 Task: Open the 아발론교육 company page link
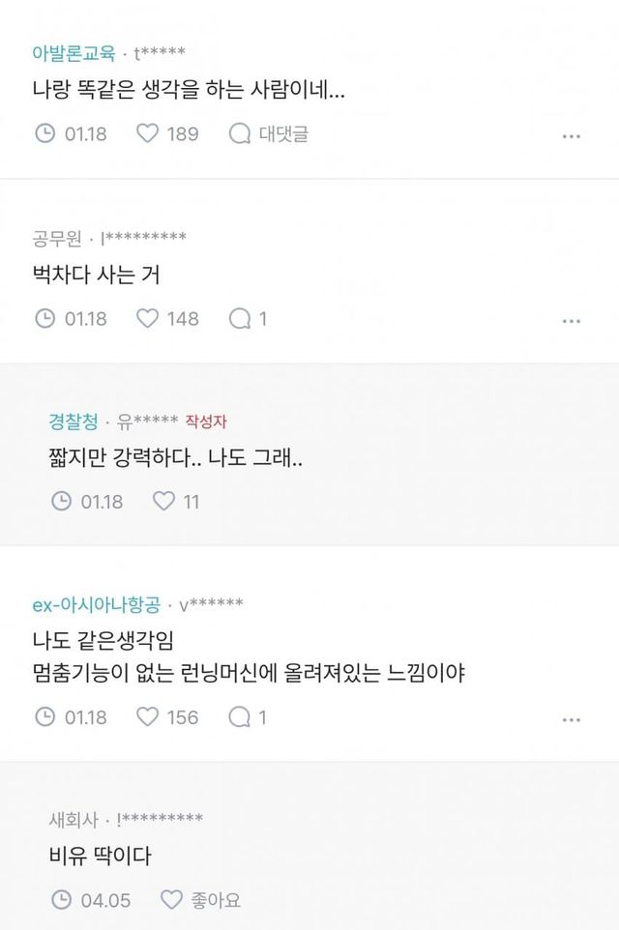point(74,52)
